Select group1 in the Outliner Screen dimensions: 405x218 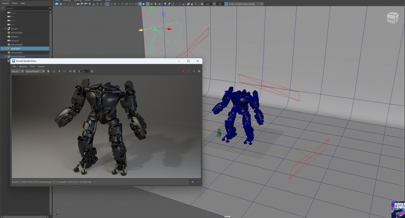click(x=14, y=28)
